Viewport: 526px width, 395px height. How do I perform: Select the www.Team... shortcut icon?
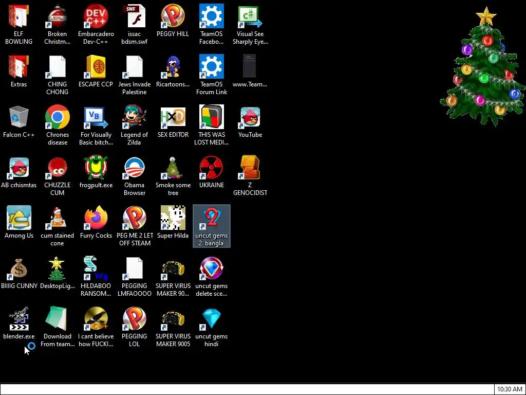(250, 67)
